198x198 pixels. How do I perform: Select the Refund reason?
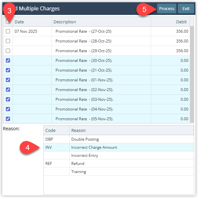[x=119, y=163]
